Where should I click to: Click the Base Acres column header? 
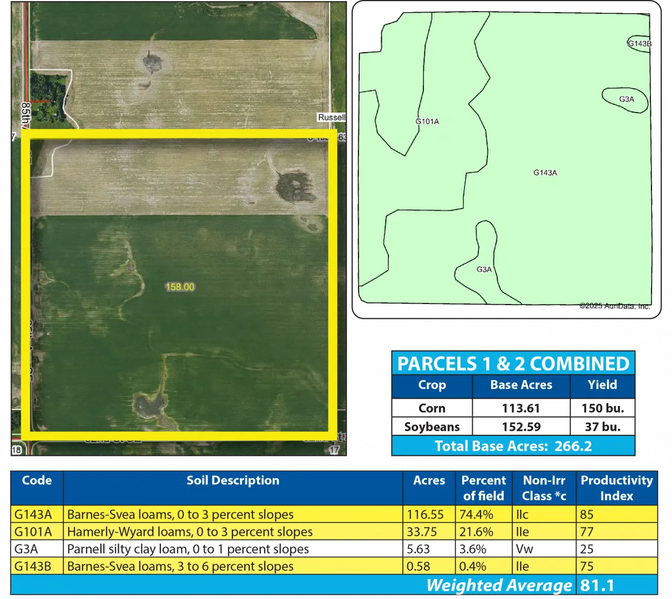coord(521,385)
